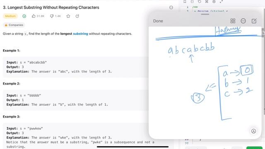Click the Example 1 heading
This screenshot has height=149, width=265.
pos(12,50)
